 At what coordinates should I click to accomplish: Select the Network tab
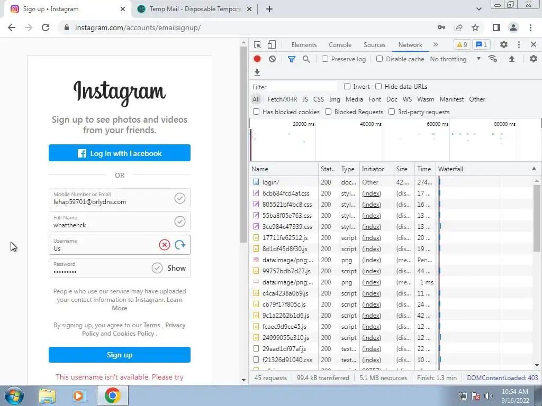click(x=410, y=45)
